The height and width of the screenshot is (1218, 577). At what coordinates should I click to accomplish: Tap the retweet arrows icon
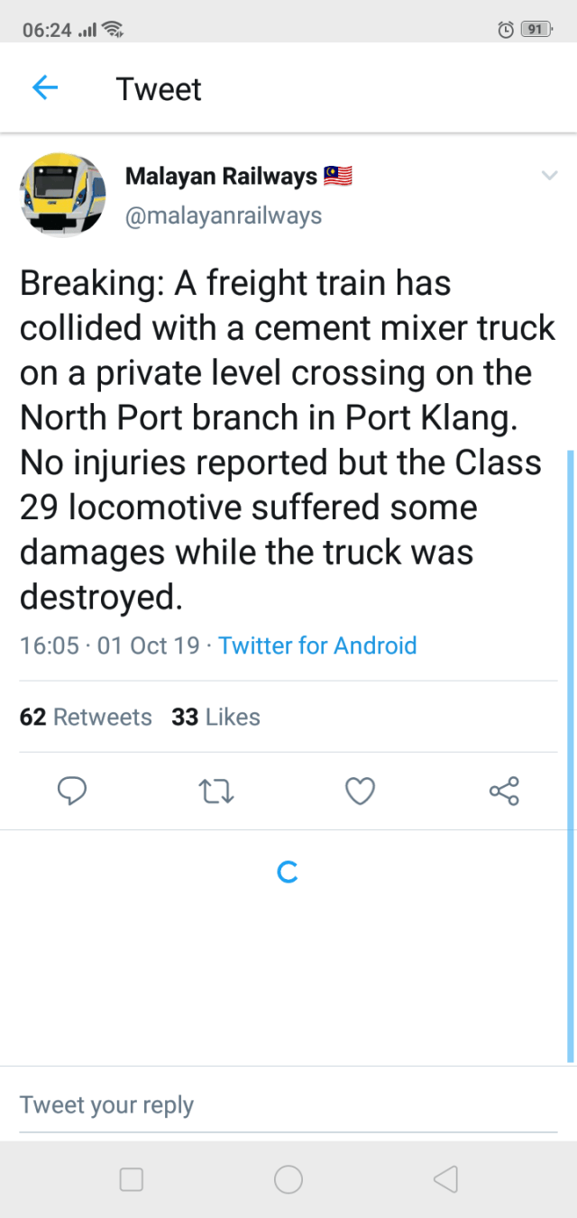point(215,792)
